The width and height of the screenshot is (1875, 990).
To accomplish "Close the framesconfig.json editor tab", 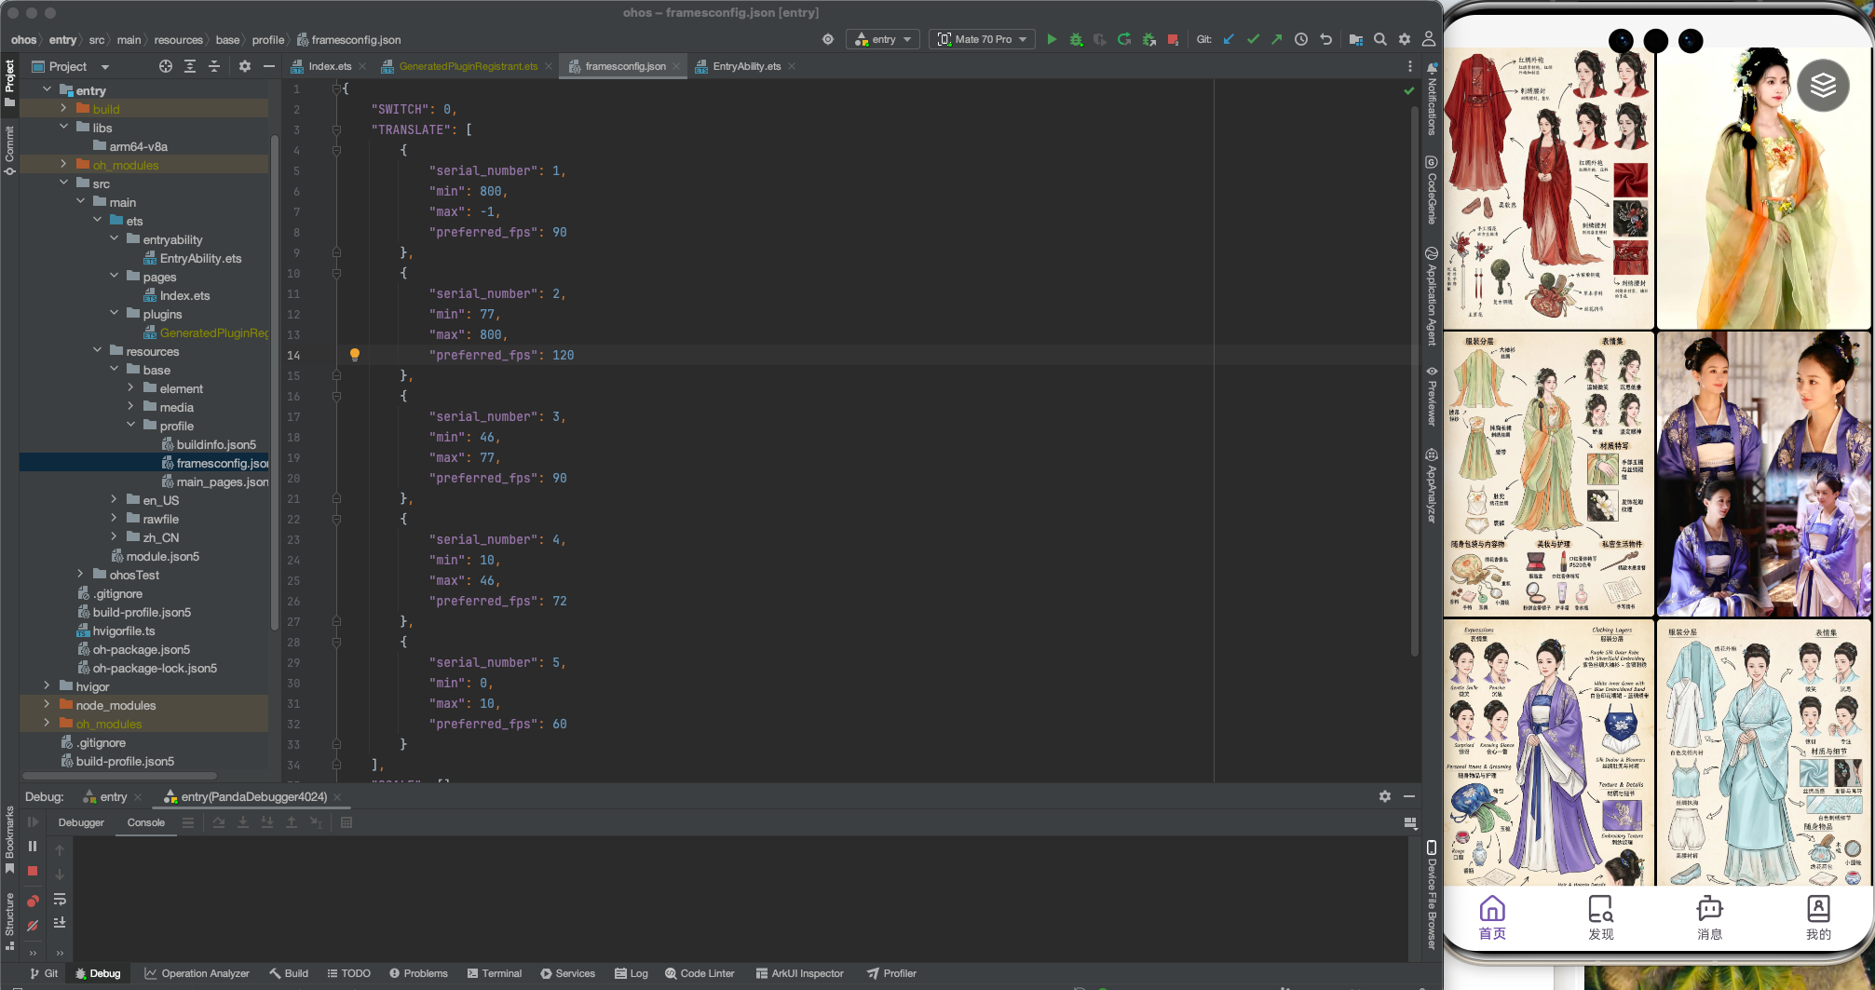I will point(675,66).
